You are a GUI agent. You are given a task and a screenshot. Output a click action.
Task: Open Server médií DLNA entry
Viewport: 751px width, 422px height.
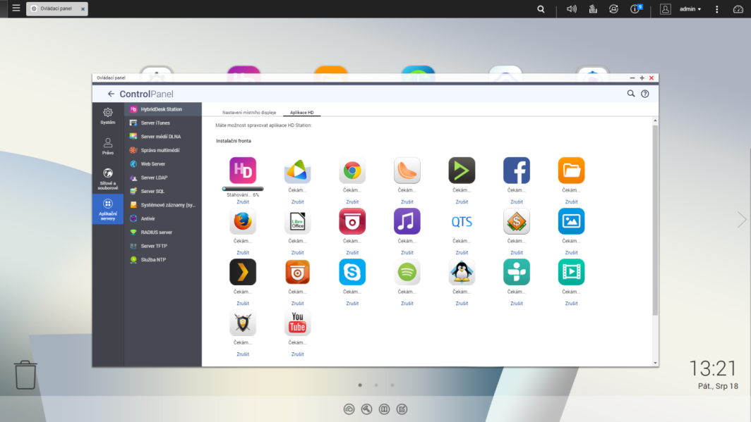click(x=163, y=137)
